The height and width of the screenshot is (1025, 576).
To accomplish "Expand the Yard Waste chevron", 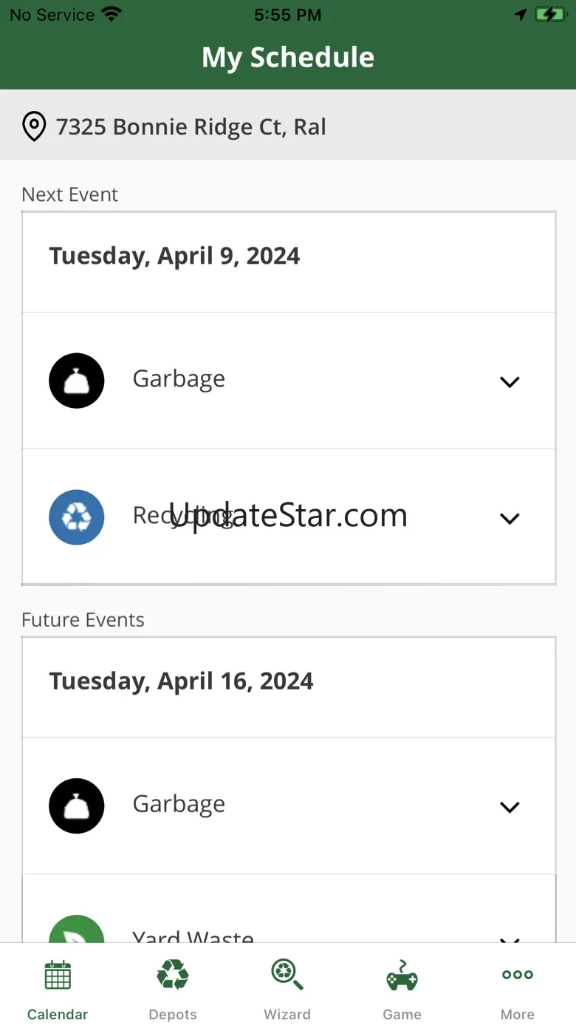I will pos(510,939).
